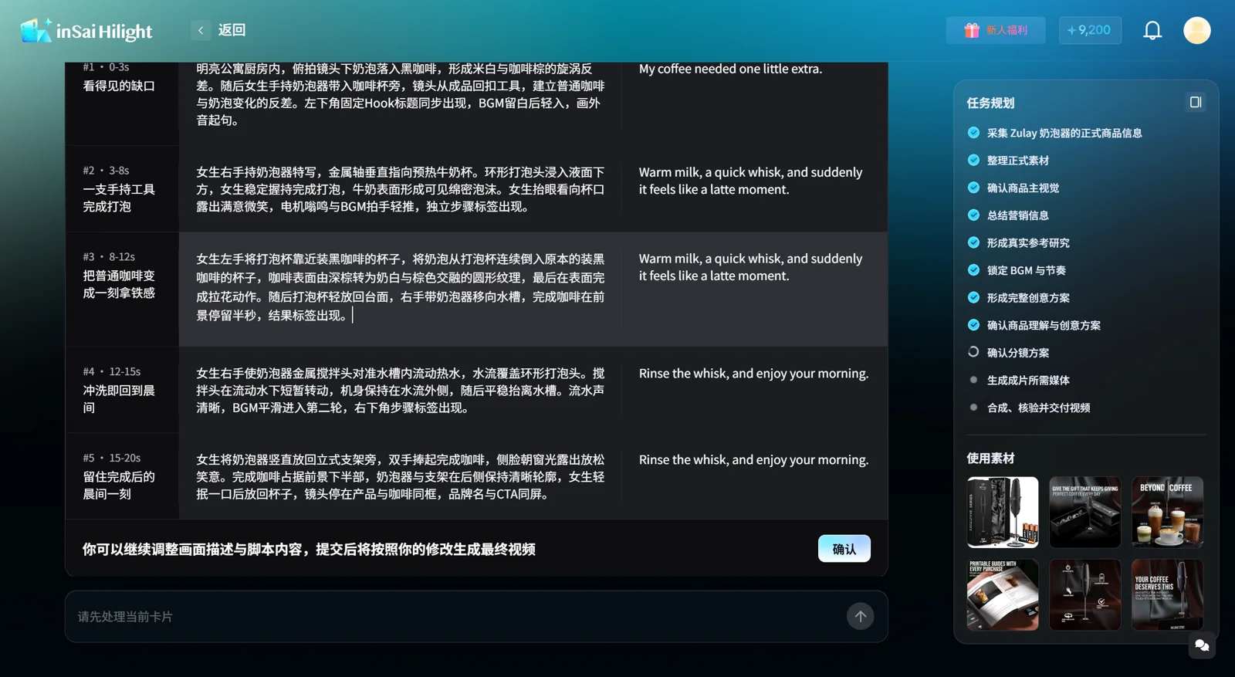Click the 返回 back label
1235x677 pixels.
point(232,30)
